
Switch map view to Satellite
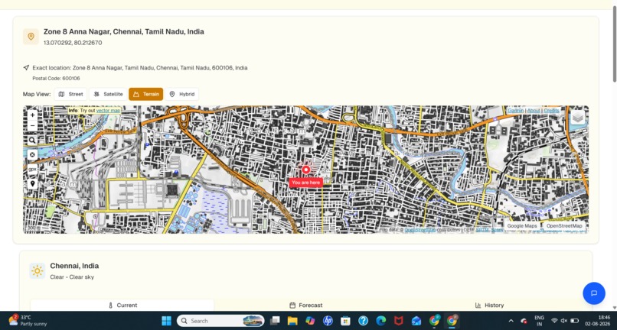click(108, 94)
